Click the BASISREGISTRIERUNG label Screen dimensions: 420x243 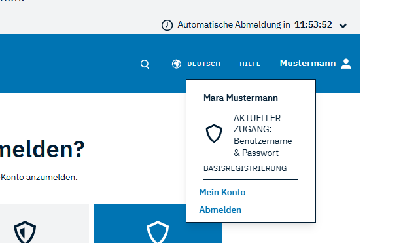pyautogui.click(x=245, y=168)
